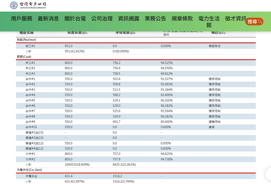
Task: Open the 徵才資訊 menu
Action: [x=236, y=18]
